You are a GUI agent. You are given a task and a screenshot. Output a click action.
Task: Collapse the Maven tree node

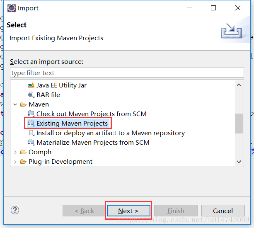pos(15,104)
